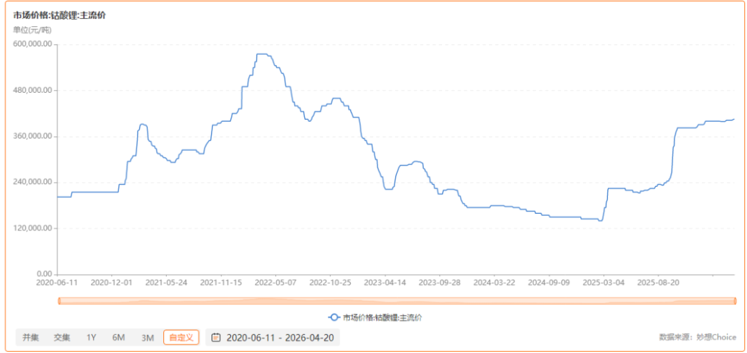Click x-axis date 2023-04-14
Viewport: 747px width, 353px height.
click(385, 282)
